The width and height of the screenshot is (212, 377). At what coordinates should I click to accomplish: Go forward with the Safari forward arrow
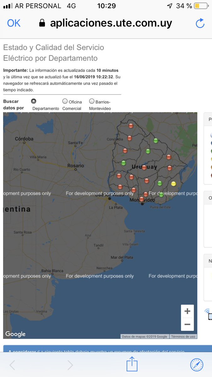pos(70,365)
